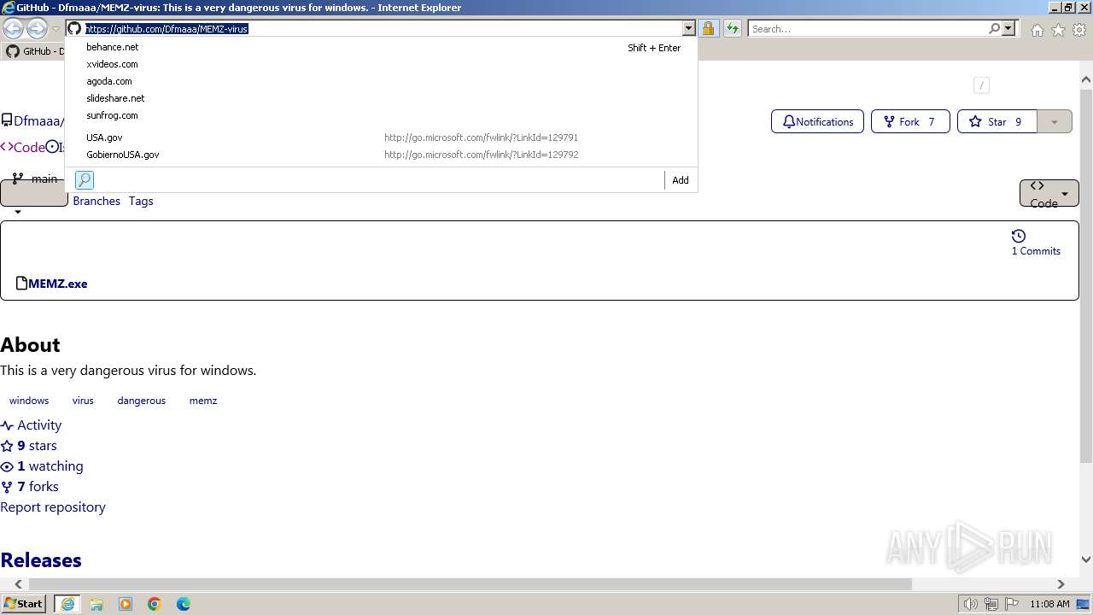1093x615 pixels.
Task: Open the Code repository tab
Action: point(22,147)
